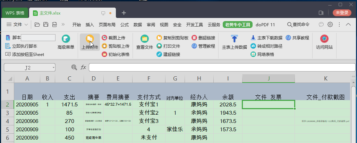The height and width of the screenshot is (143, 357).
Task: Click the 未登录 login button
Action: click(x=341, y=13)
